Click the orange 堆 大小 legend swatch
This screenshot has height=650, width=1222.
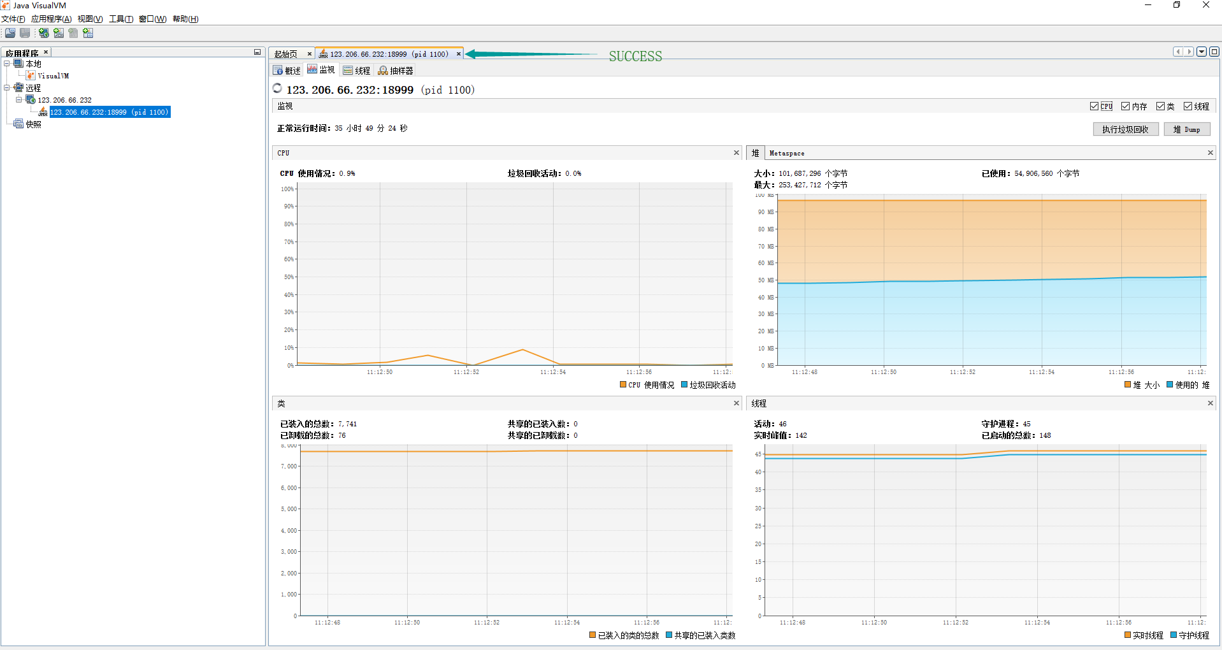(x=1128, y=385)
